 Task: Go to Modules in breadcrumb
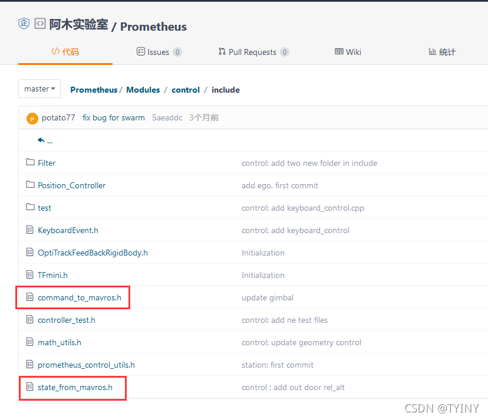pos(143,90)
